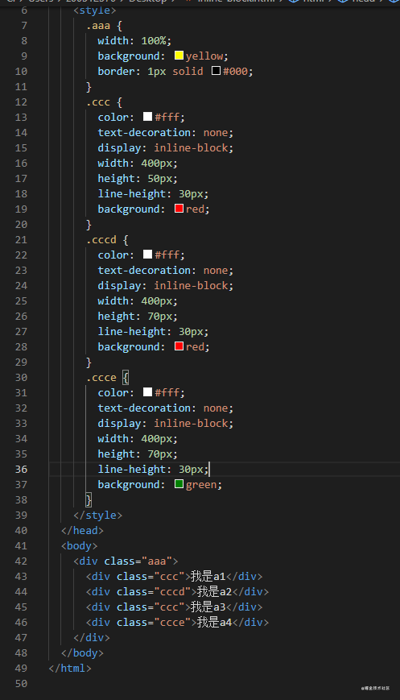The image size is (400, 700).
Task: Click the text 我是a1 on line 43
Action: [208, 576]
